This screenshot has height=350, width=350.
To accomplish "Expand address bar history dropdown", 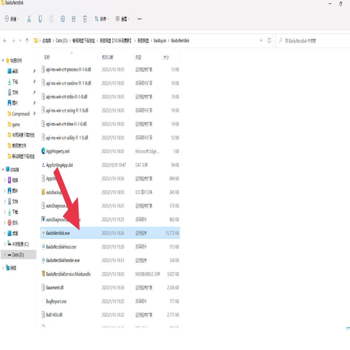I will [261, 41].
